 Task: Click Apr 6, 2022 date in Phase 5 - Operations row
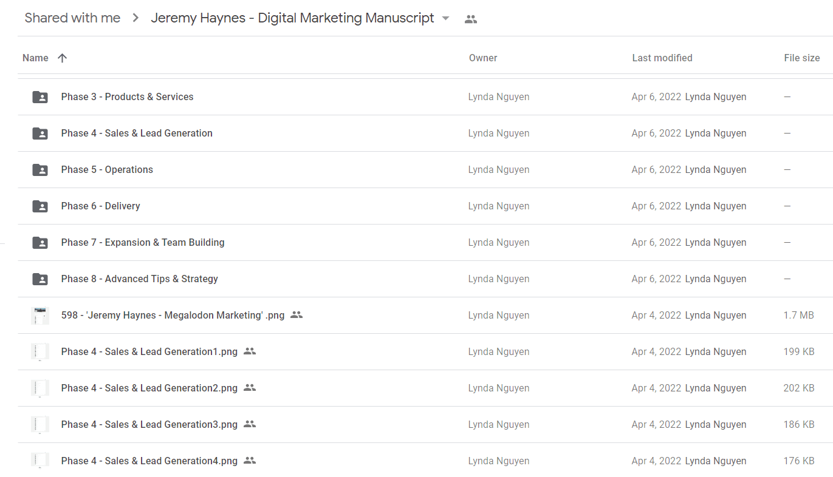coord(656,169)
